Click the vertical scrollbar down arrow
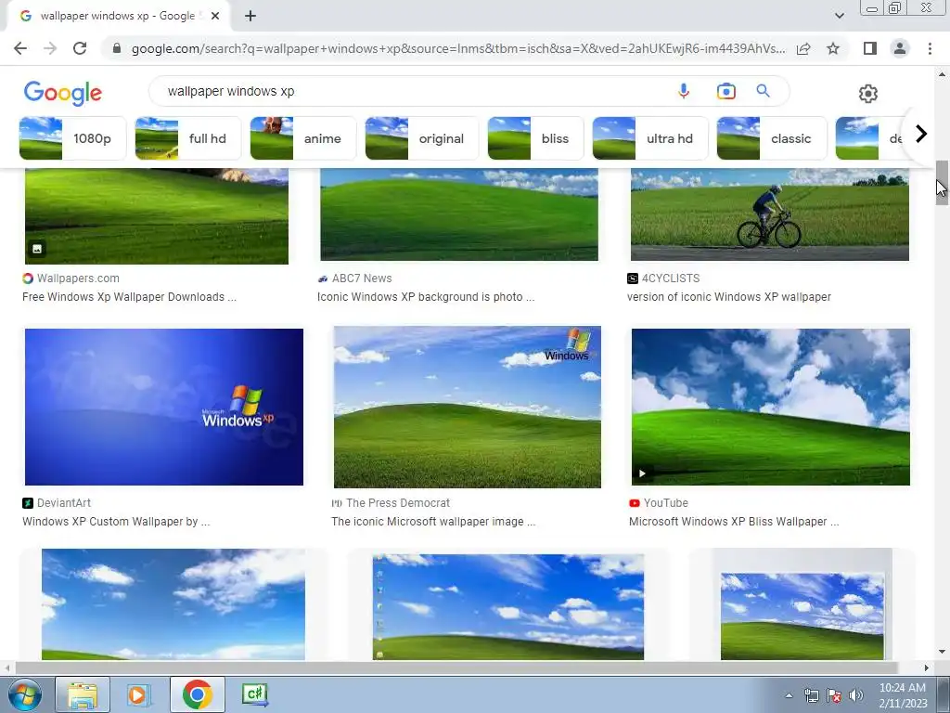 click(x=942, y=652)
